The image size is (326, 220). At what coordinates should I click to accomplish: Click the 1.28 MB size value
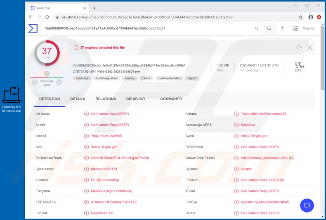point(223,65)
